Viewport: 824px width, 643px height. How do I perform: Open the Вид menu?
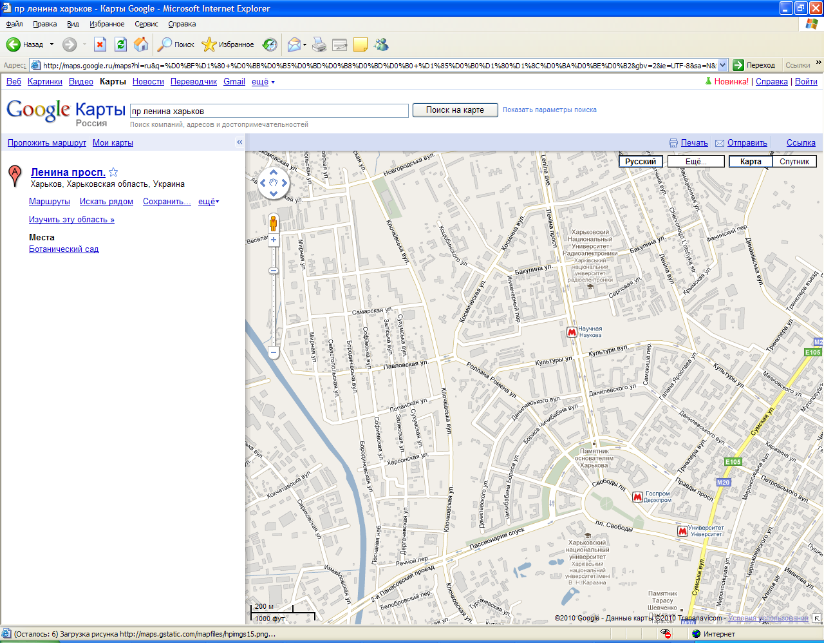point(73,24)
